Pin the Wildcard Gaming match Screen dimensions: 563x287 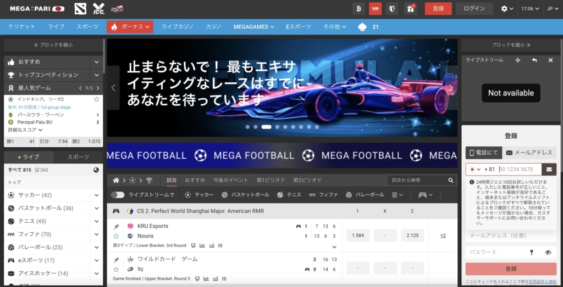pyautogui.click(x=116, y=260)
